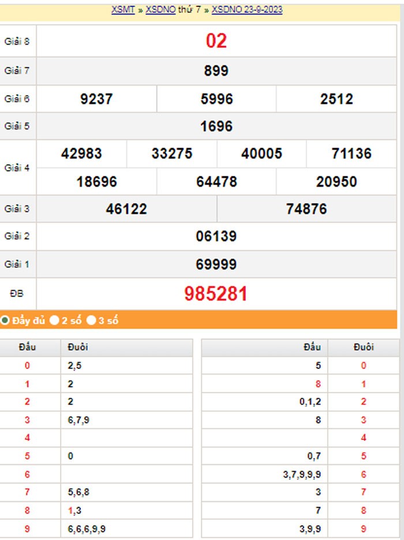This screenshot has width=404, height=540.
Task: Click the left table cell '1,3'
Action: (74, 511)
